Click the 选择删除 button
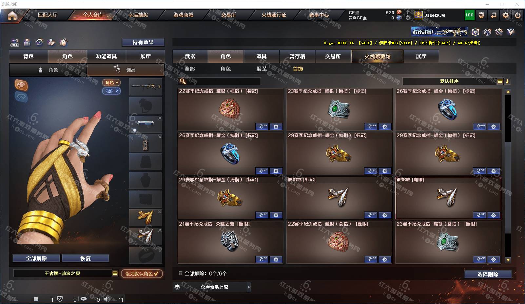This screenshot has height=304, width=525. point(488,274)
